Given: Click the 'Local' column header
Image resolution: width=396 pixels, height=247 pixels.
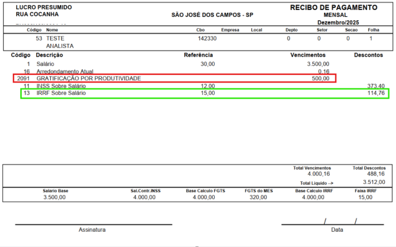Looking at the screenshot, I should (x=256, y=30).
